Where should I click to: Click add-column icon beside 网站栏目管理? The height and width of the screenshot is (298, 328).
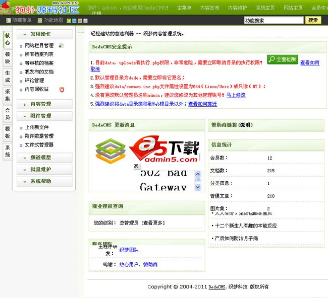[61, 45]
